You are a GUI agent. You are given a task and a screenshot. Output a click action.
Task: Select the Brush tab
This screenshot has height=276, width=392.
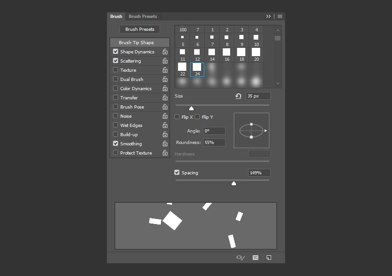[x=116, y=16]
